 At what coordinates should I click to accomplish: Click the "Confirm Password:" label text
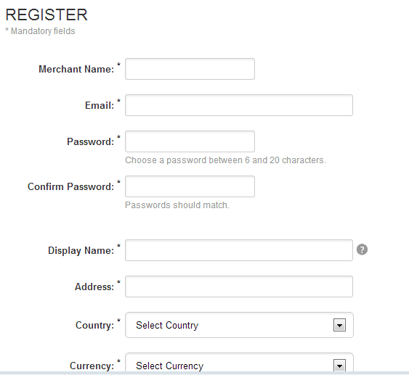click(71, 186)
